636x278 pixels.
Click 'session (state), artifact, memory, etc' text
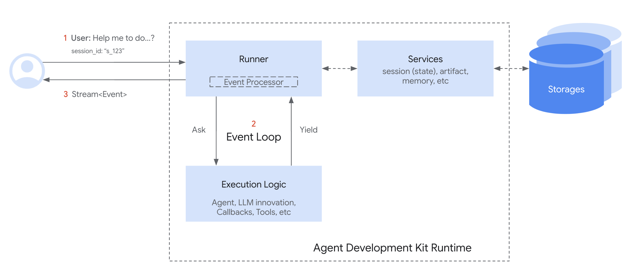click(x=425, y=76)
